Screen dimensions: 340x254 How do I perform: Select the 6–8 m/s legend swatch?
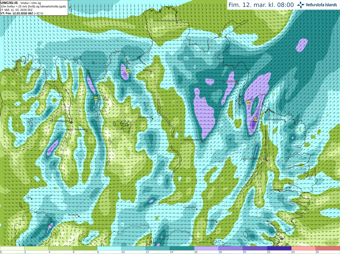tap(85, 248)
